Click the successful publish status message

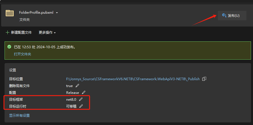45,47
